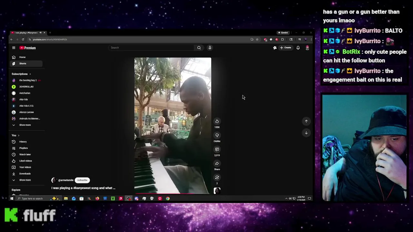Bookmark this page with star icon
This screenshot has width=413, height=232.
(x=257, y=39)
